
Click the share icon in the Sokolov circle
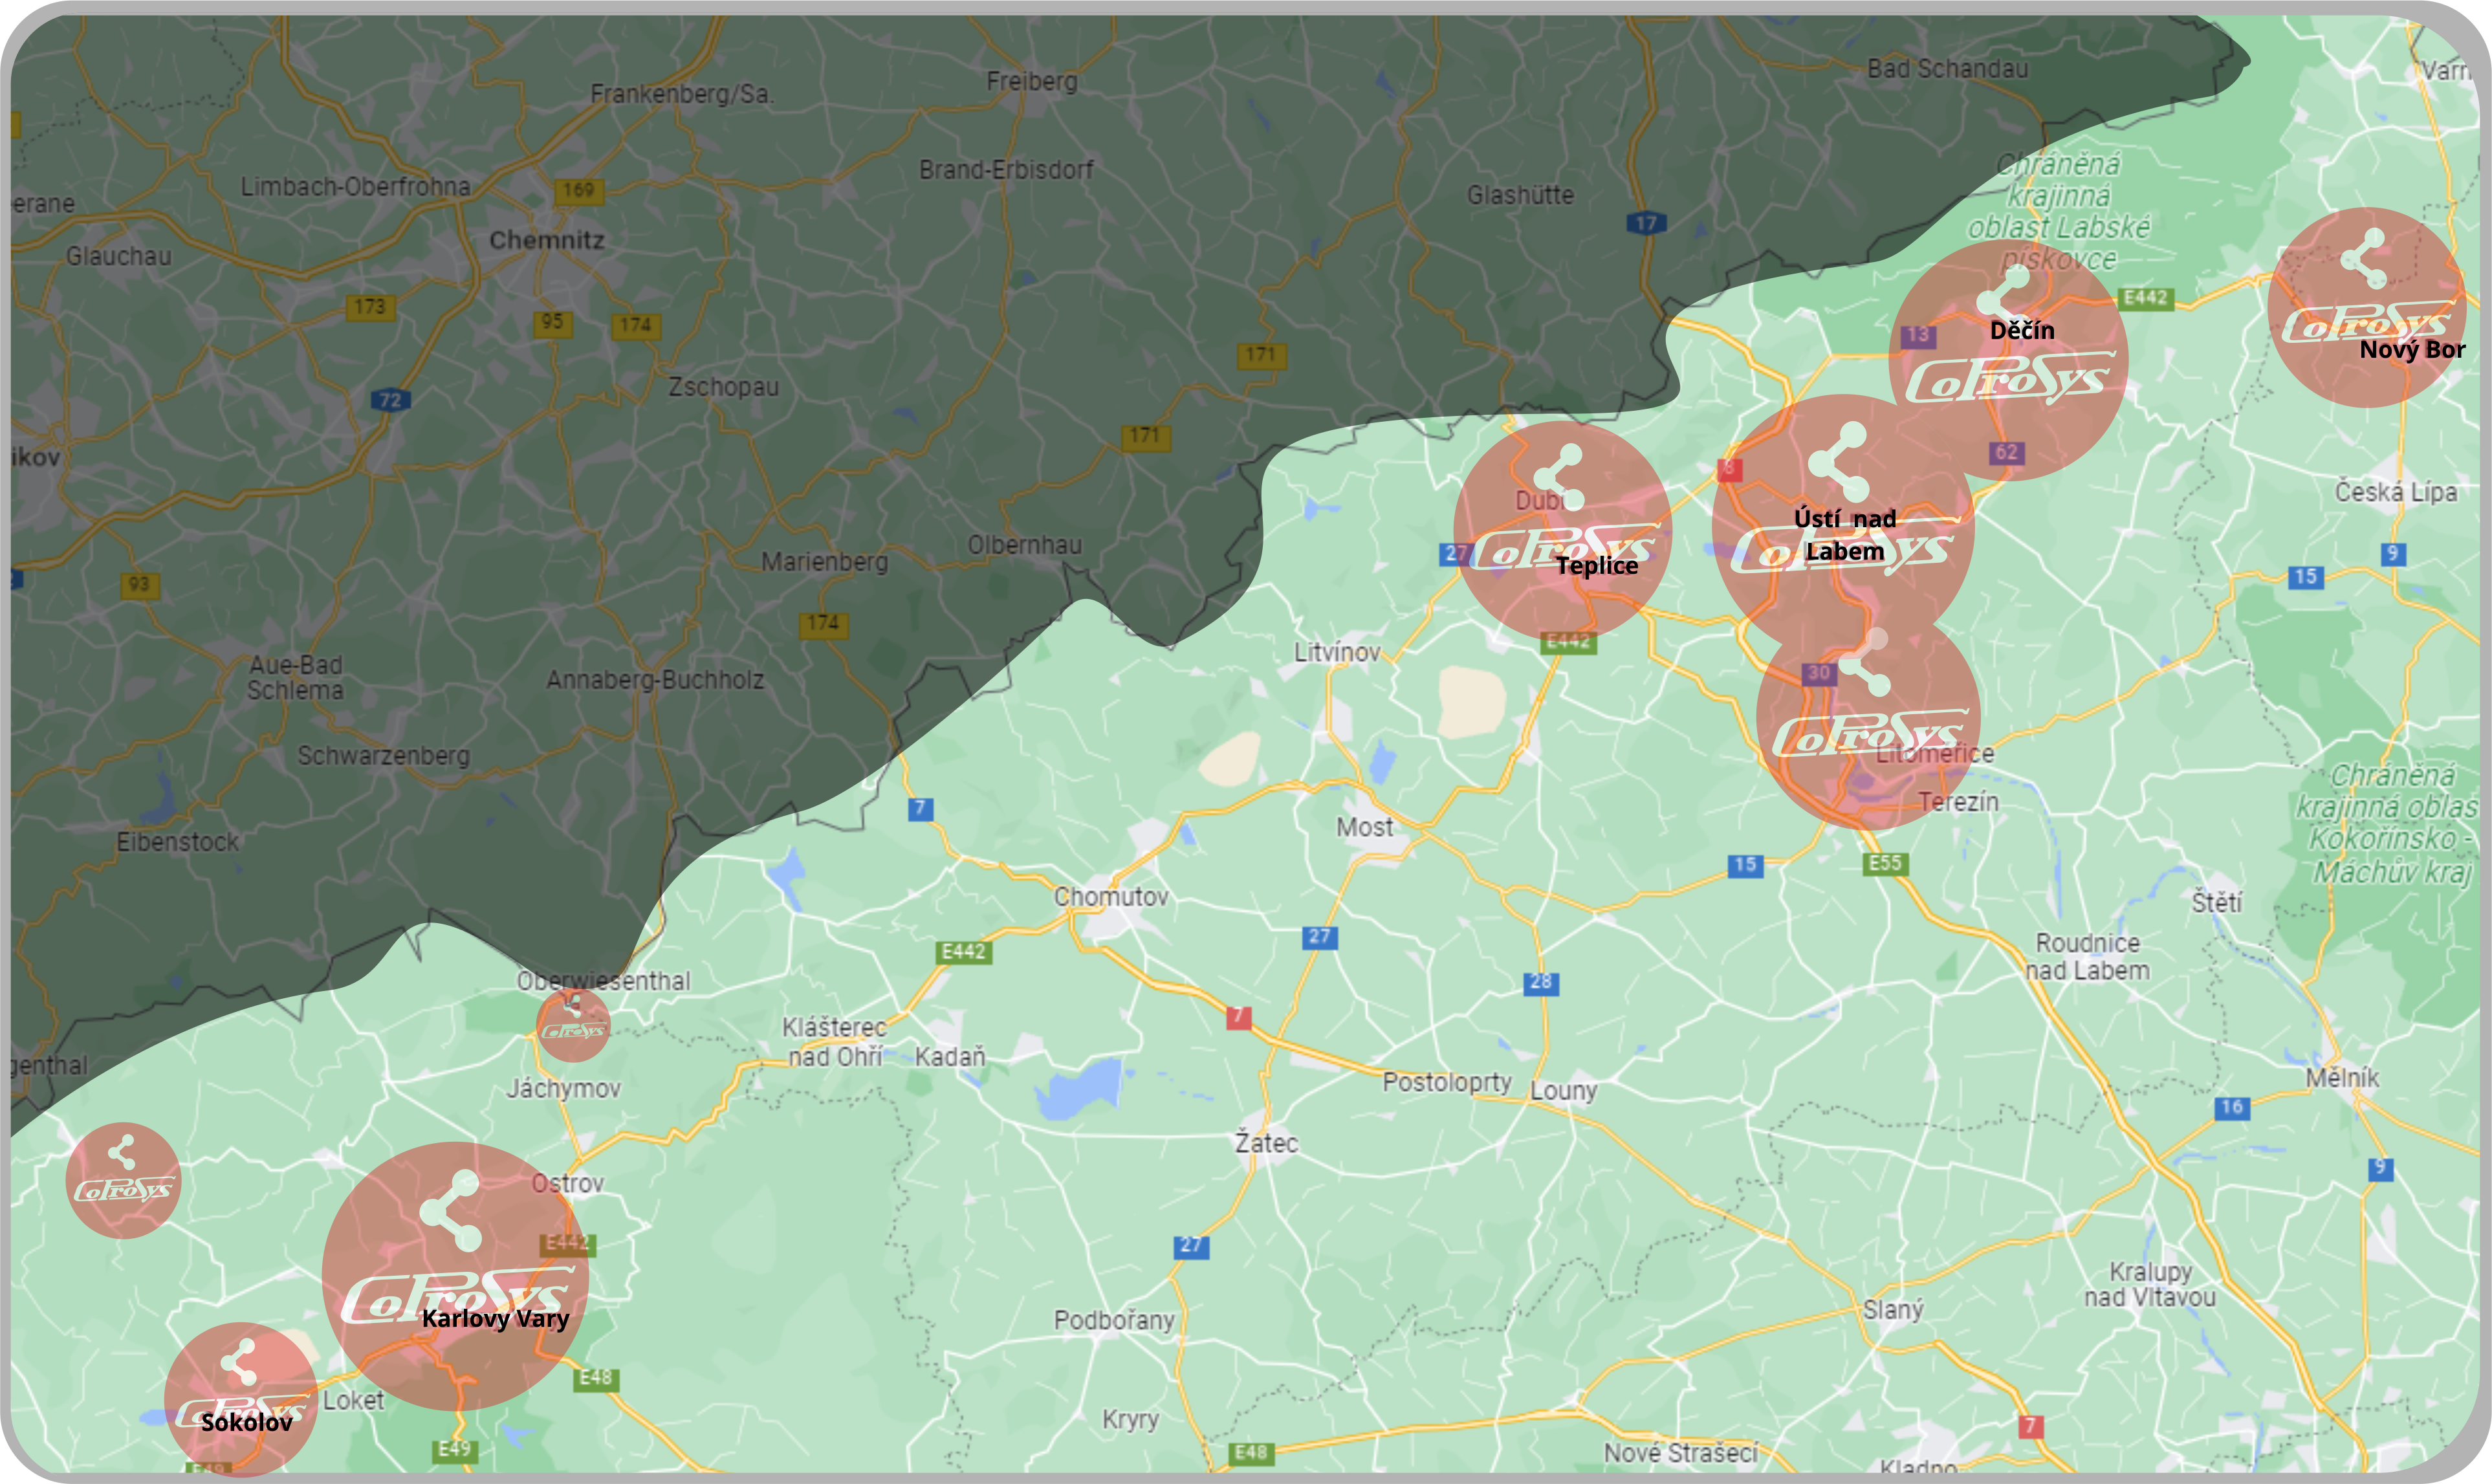[x=239, y=1362]
